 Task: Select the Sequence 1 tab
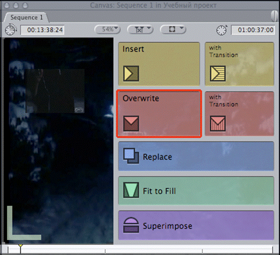(x=26, y=18)
